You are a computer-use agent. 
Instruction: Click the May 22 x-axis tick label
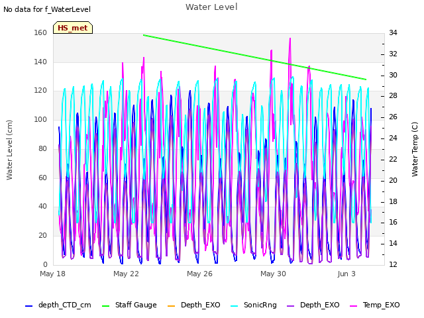(x=126, y=274)
